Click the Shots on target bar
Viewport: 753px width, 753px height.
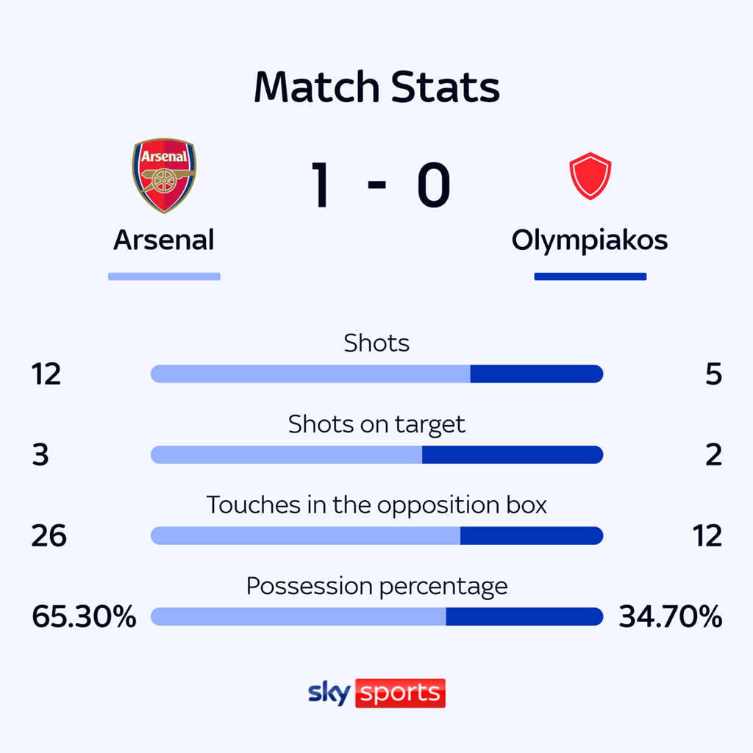[376, 455]
